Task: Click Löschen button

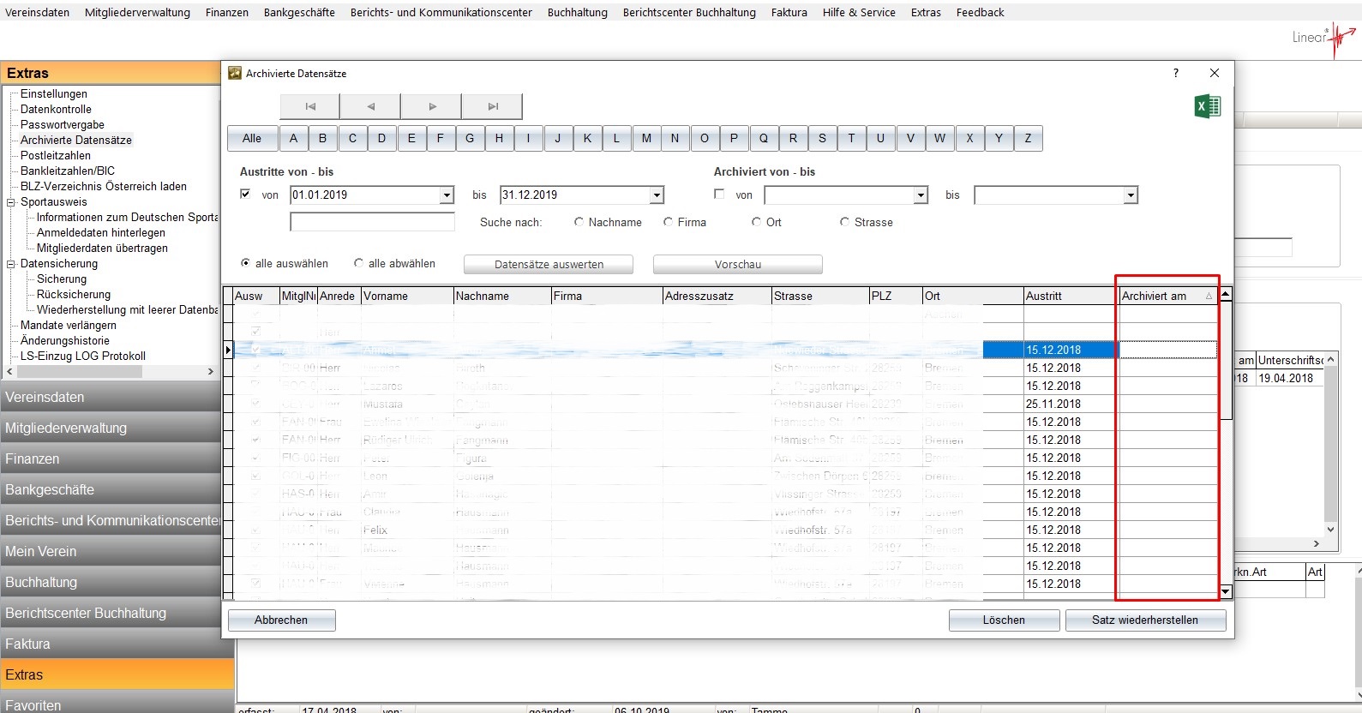Action: pyautogui.click(x=1004, y=620)
